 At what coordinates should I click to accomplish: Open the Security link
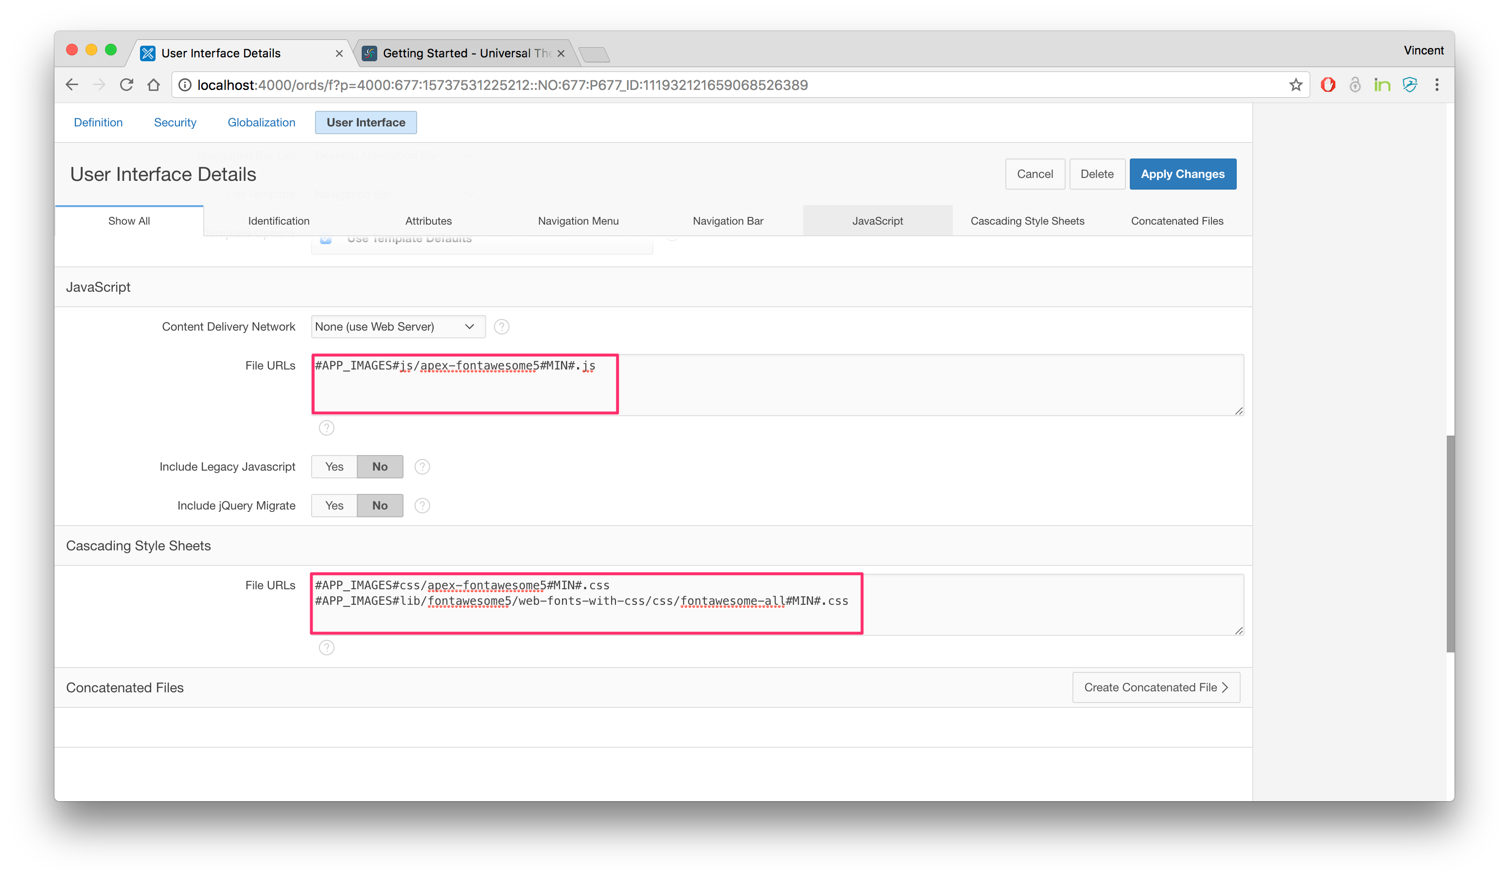point(175,123)
